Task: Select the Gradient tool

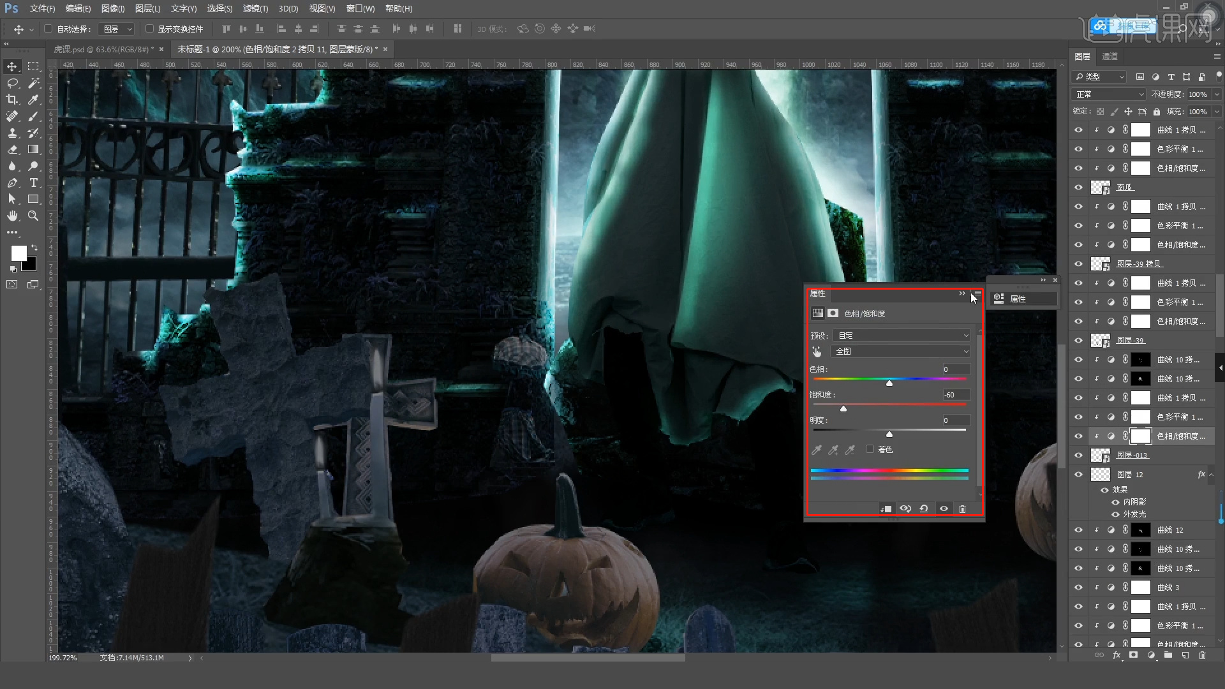Action: (x=33, y=149)
